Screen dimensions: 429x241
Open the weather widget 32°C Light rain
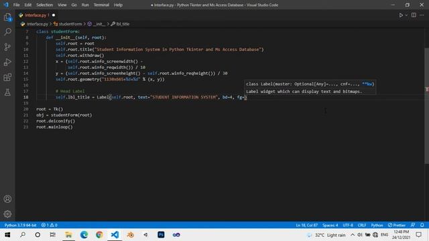point(326,235)
